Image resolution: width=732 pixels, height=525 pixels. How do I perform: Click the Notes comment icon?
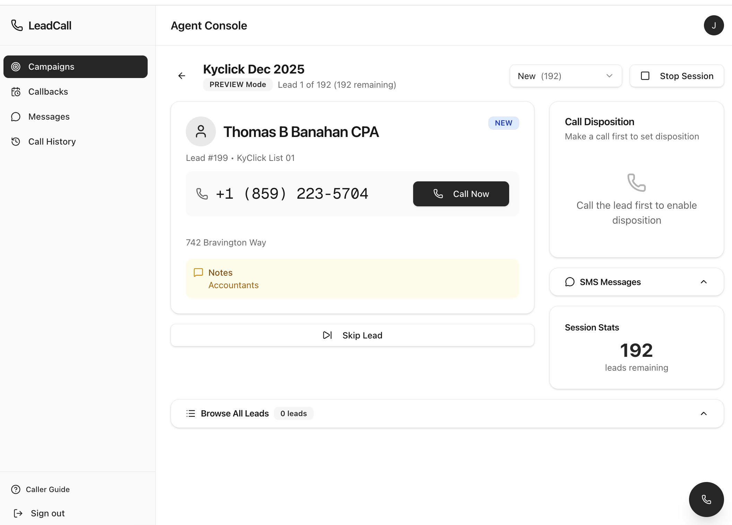tap(198, 273)
